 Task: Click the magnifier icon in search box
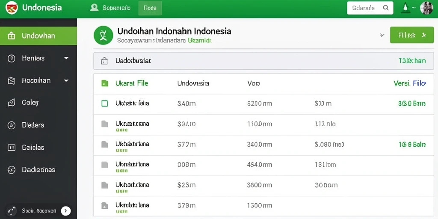[x=386, y=8]
